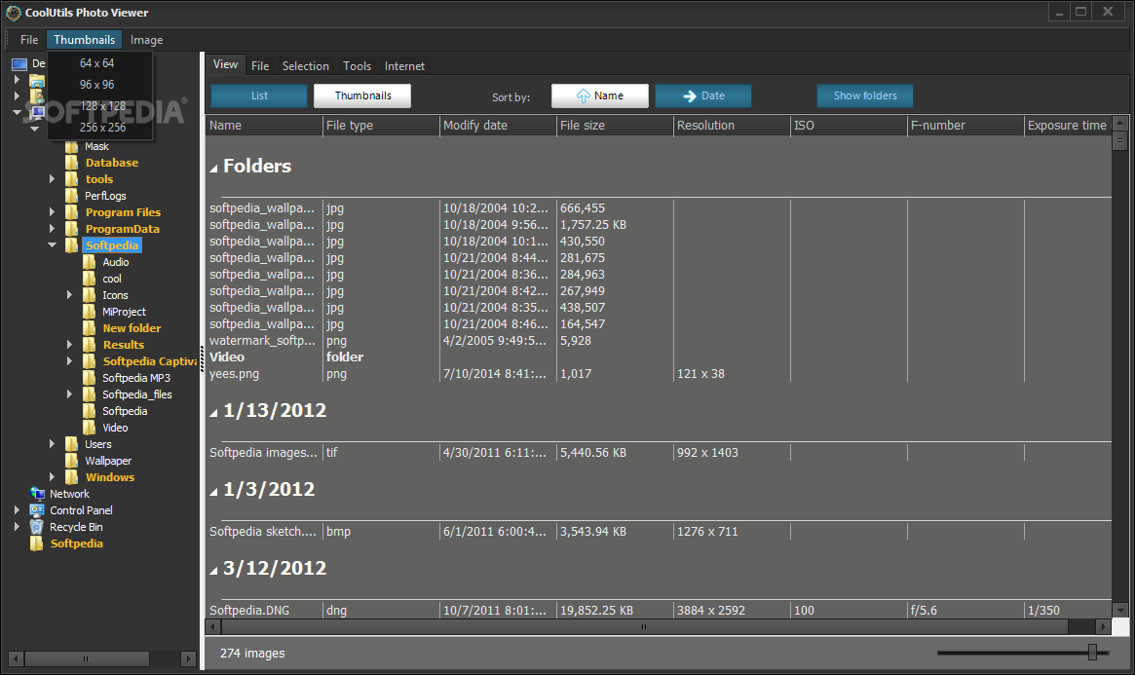Expand the Control Panel node
Screen dimensions: 1135x675
[17, 510]
